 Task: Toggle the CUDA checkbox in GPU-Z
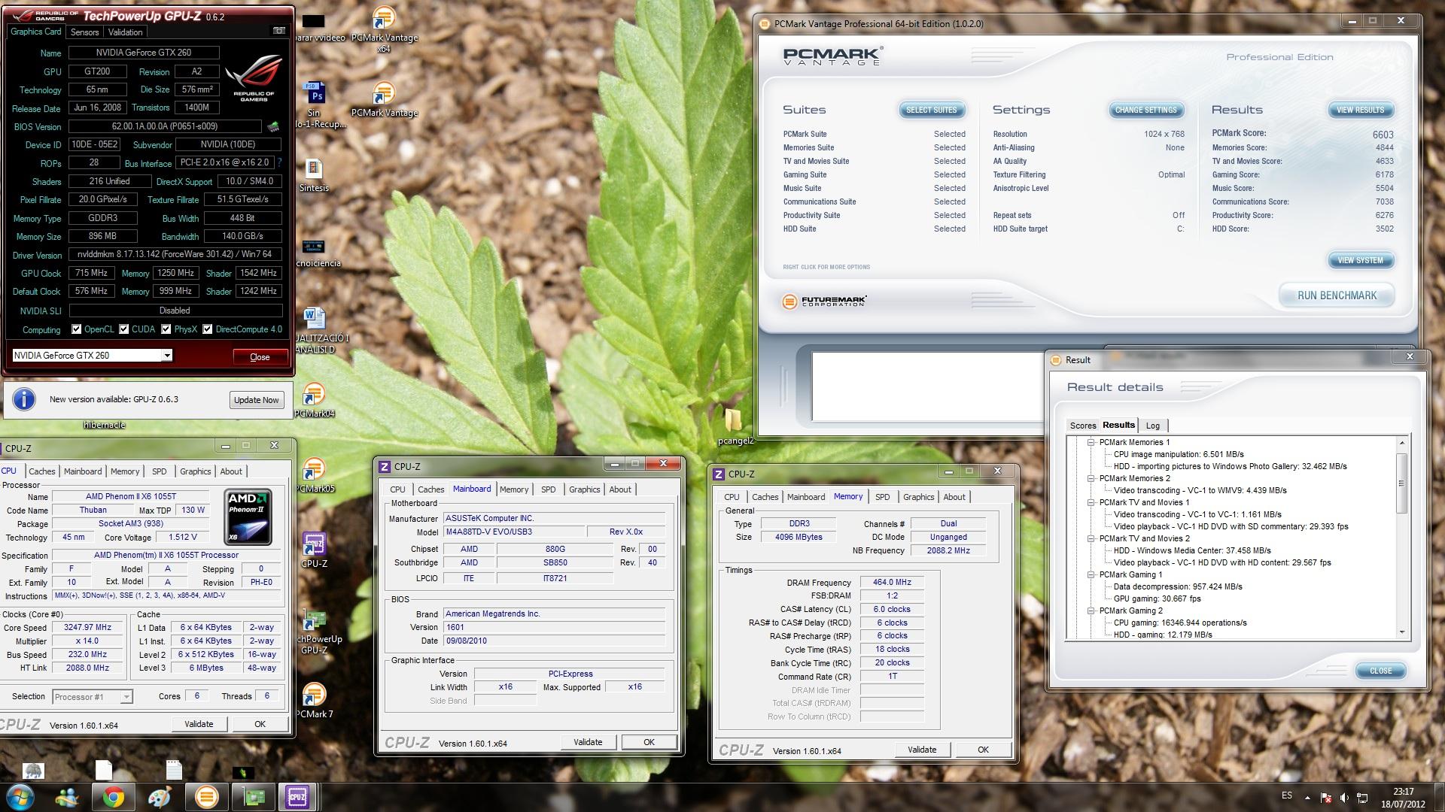[x=123, y=329]
